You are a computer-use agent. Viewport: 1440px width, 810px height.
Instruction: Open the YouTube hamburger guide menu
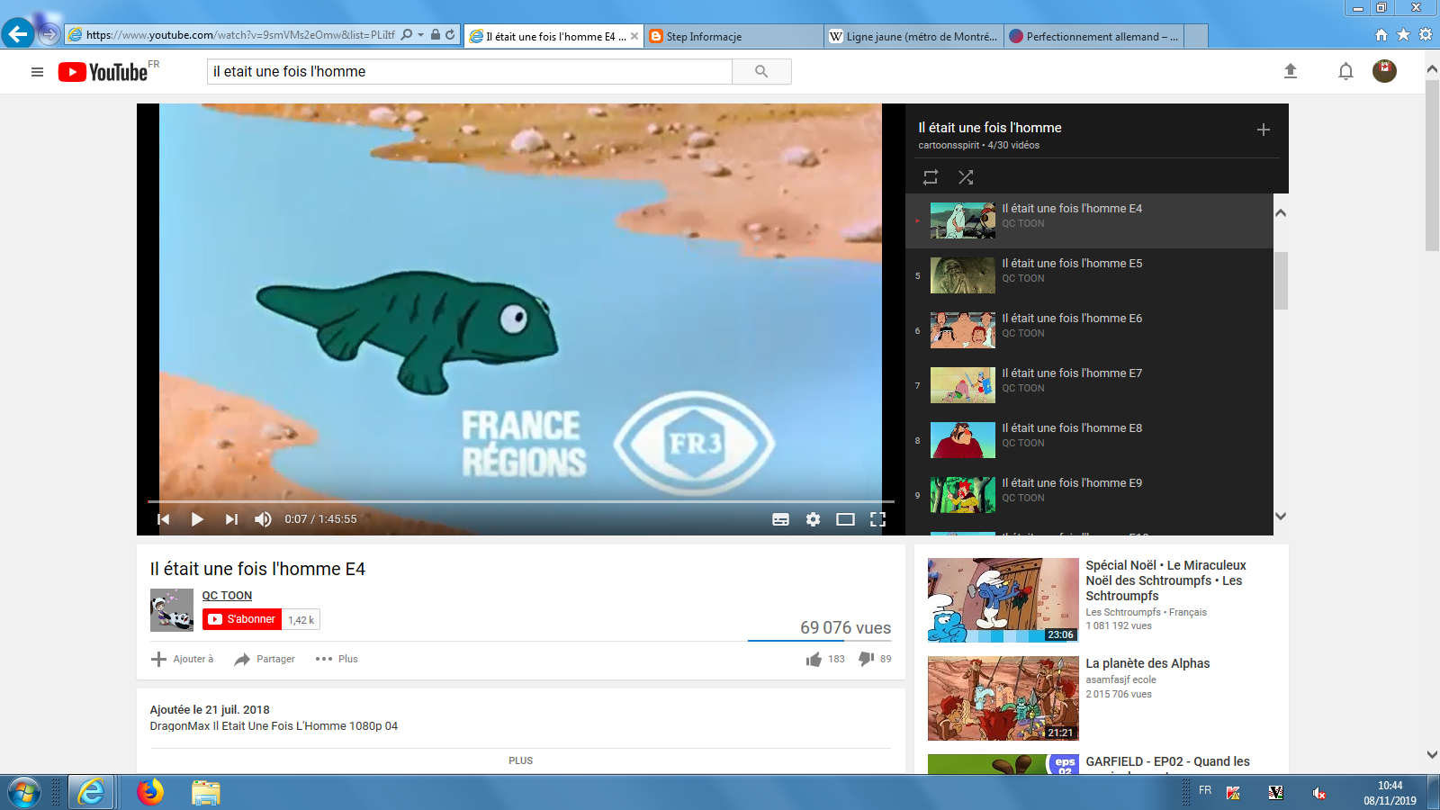pyautogui.click(x=37, y=72)
